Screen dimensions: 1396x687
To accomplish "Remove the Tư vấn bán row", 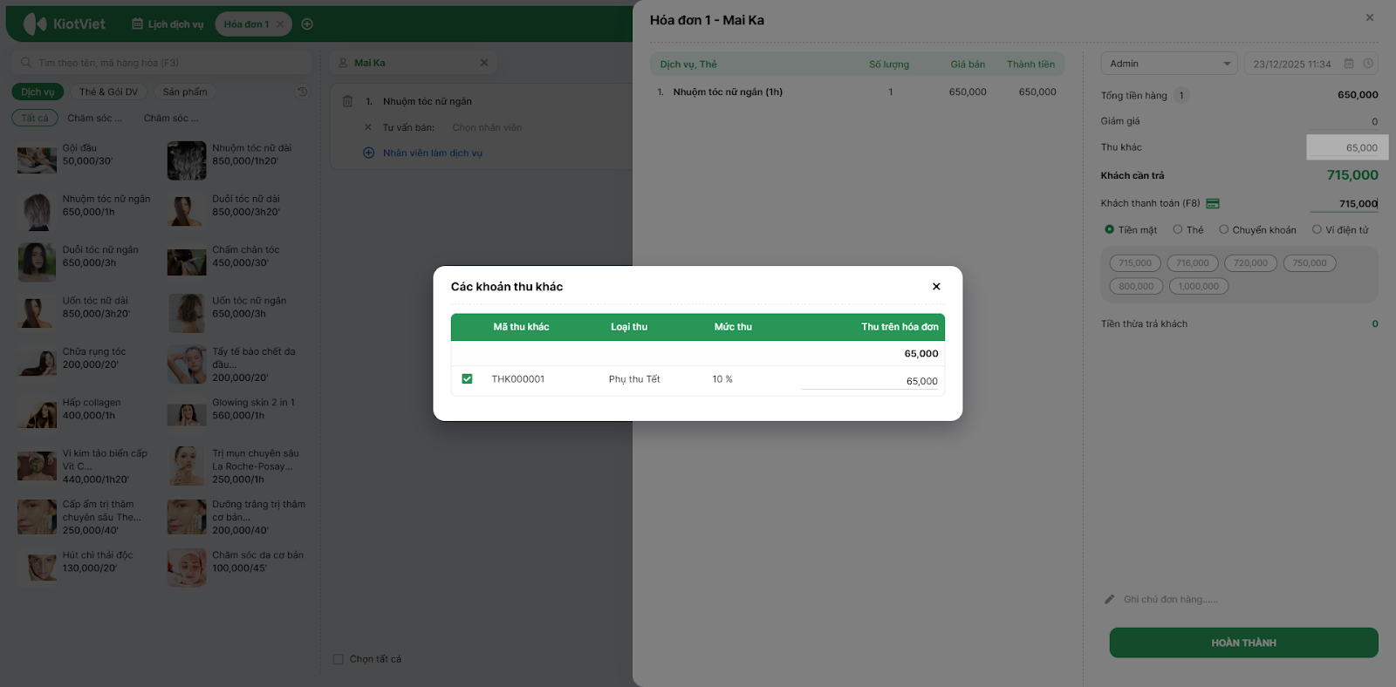I will coord(368,127).
